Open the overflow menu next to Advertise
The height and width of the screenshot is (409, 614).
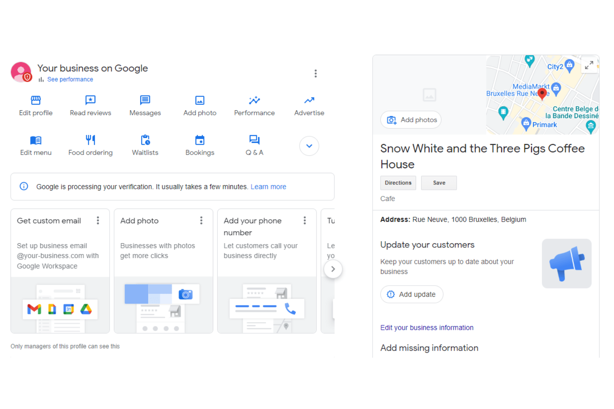(x=316, y=73)
